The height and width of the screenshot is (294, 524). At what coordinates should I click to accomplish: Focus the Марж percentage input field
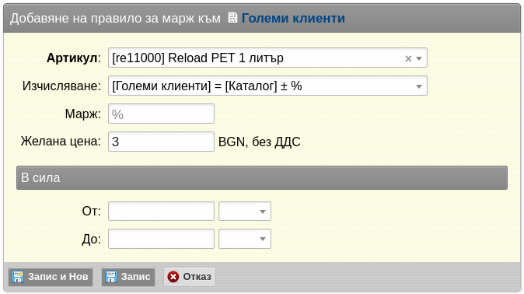161,114
